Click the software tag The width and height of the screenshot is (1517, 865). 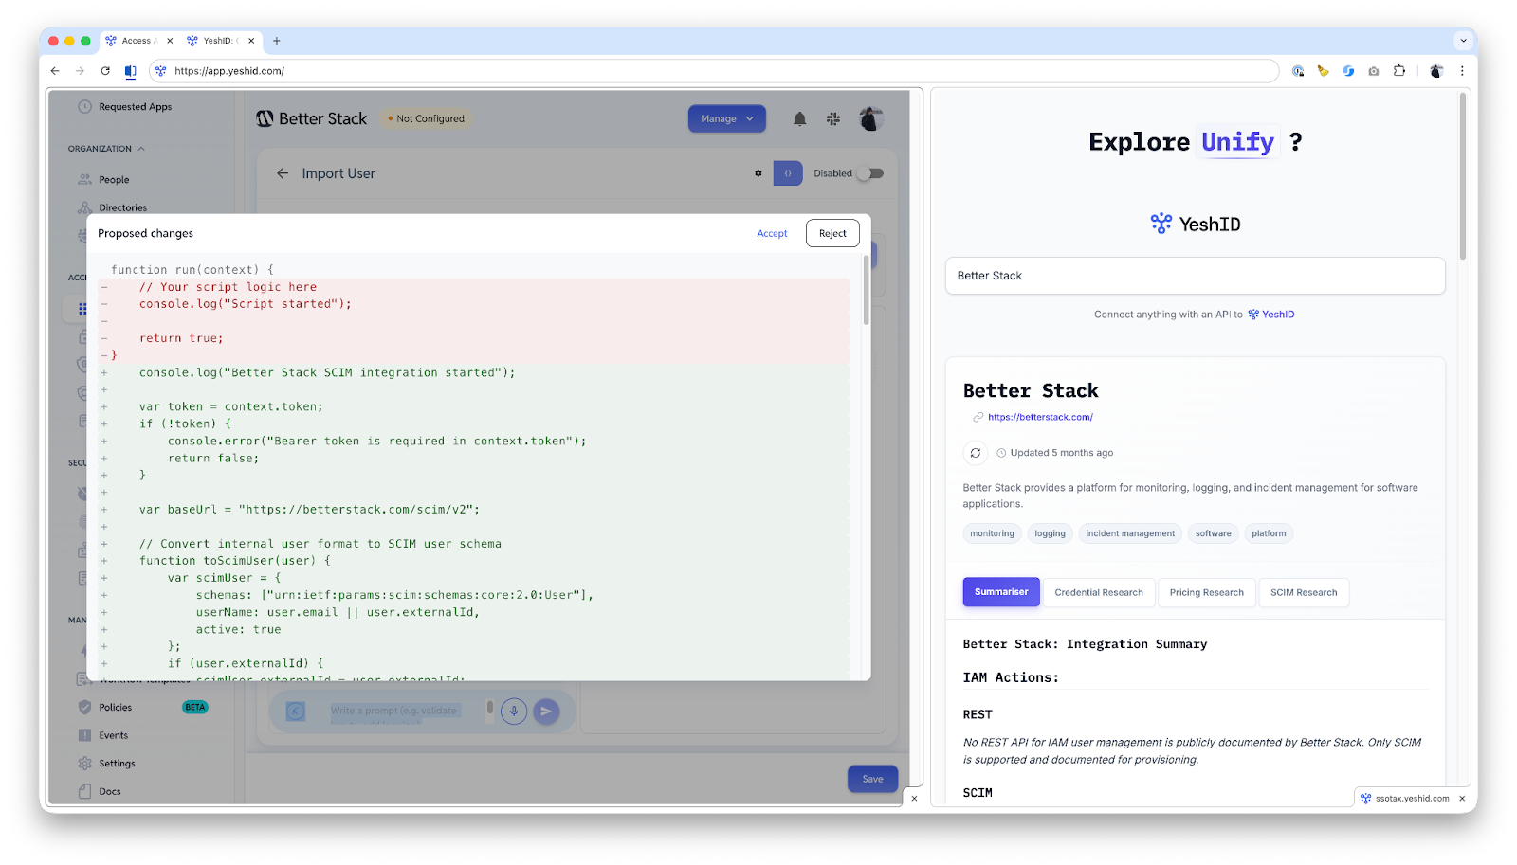coord(1213,533)
